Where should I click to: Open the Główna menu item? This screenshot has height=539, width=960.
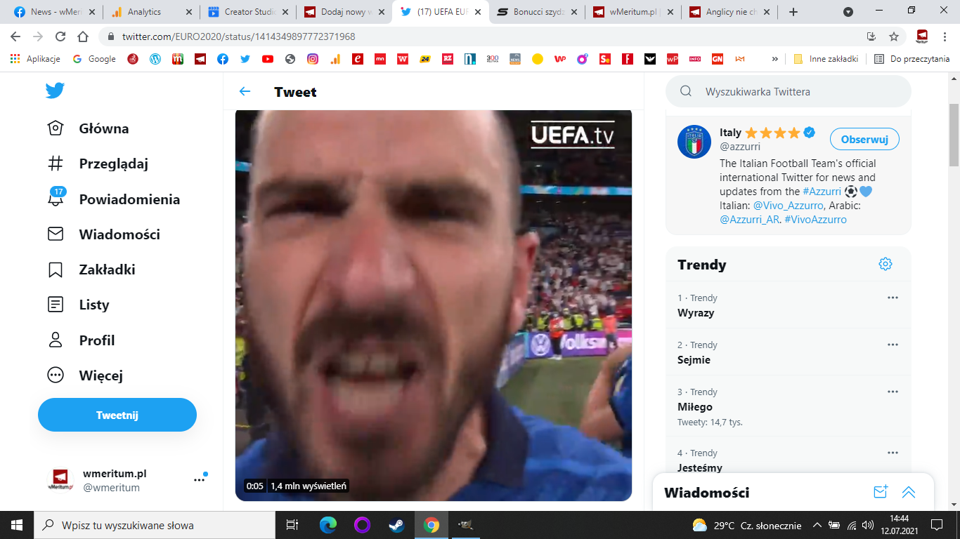pyautogui.click(x=103, y=128)
